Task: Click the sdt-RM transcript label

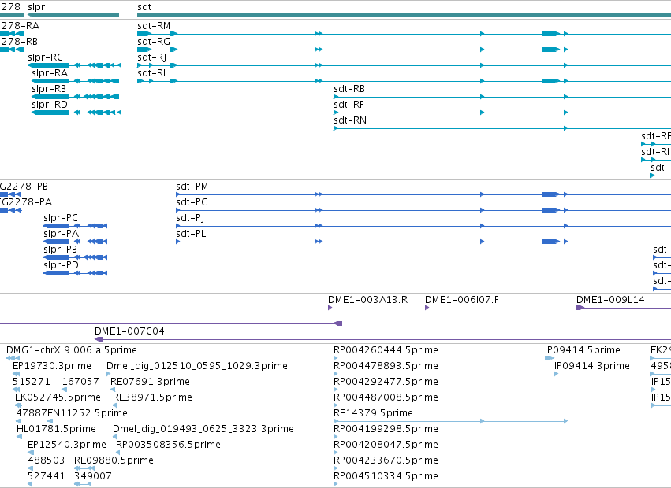Action: click(x=154, y=26)
